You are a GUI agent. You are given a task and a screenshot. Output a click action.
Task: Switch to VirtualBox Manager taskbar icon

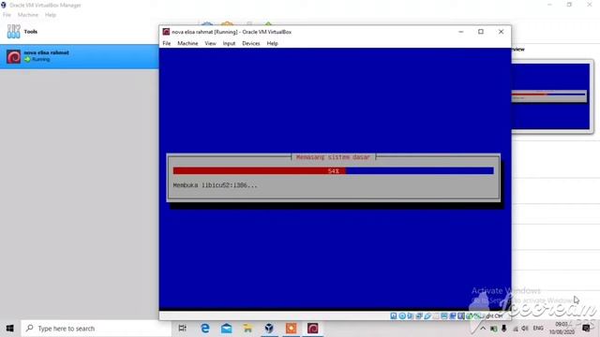pyautogui.click(x=269, y=329)
